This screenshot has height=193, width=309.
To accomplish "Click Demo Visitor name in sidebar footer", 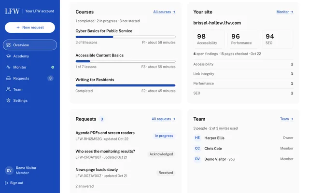I will pos(26,168).
